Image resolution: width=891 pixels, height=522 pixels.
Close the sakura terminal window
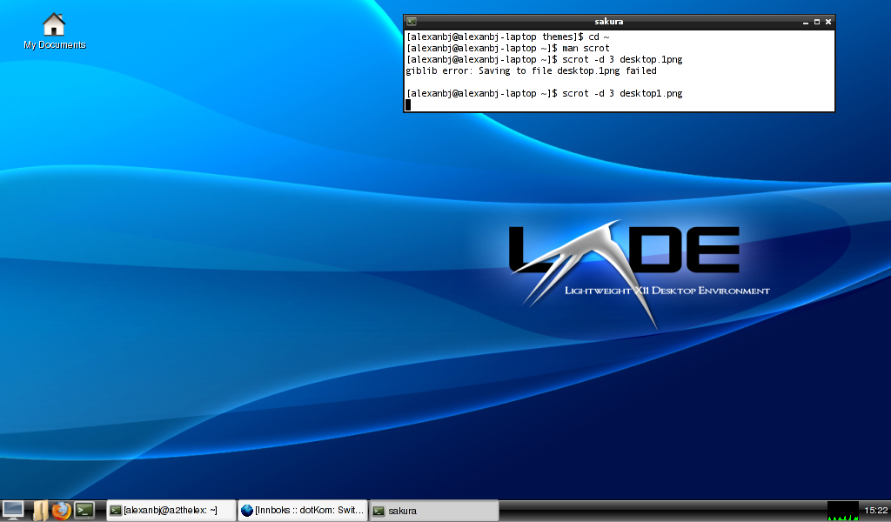(x=828, y=22)
